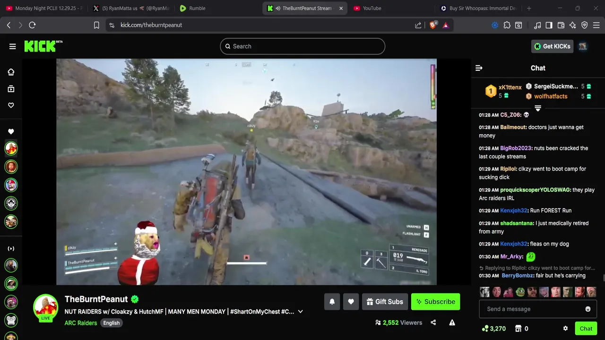Open the shop icon showing 0
This screenshot has height=340, width=605.
pos(521,329)
